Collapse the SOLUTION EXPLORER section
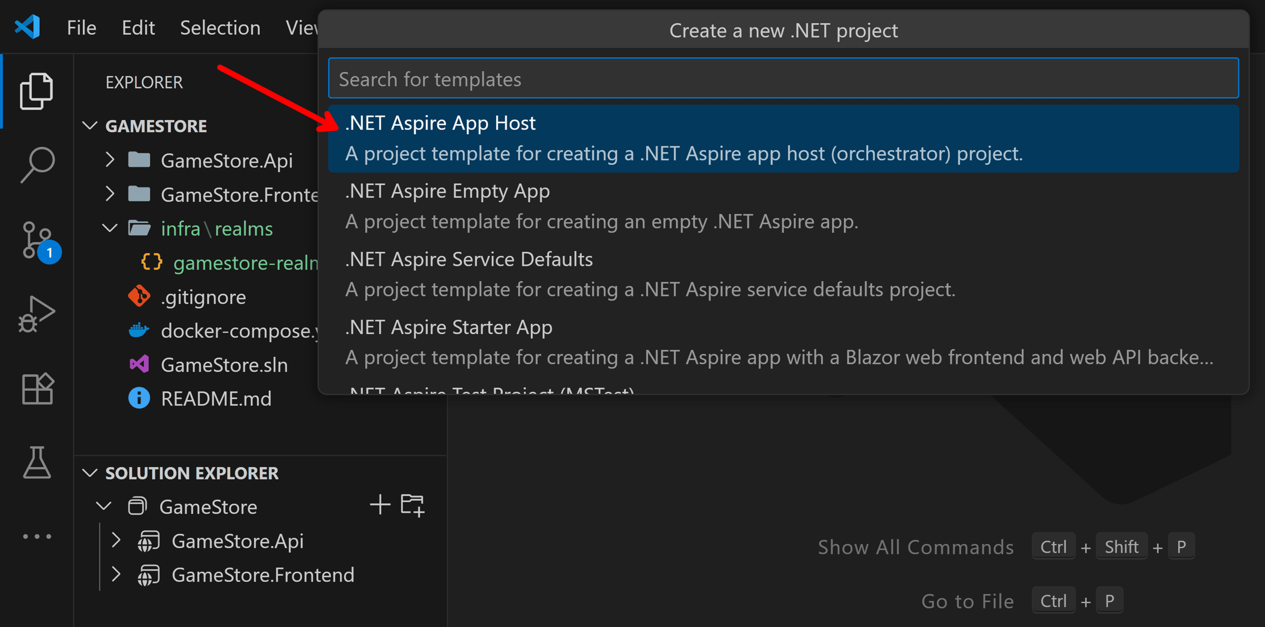The width and height of the screenshot is (1265, 627). click(91, 472)
